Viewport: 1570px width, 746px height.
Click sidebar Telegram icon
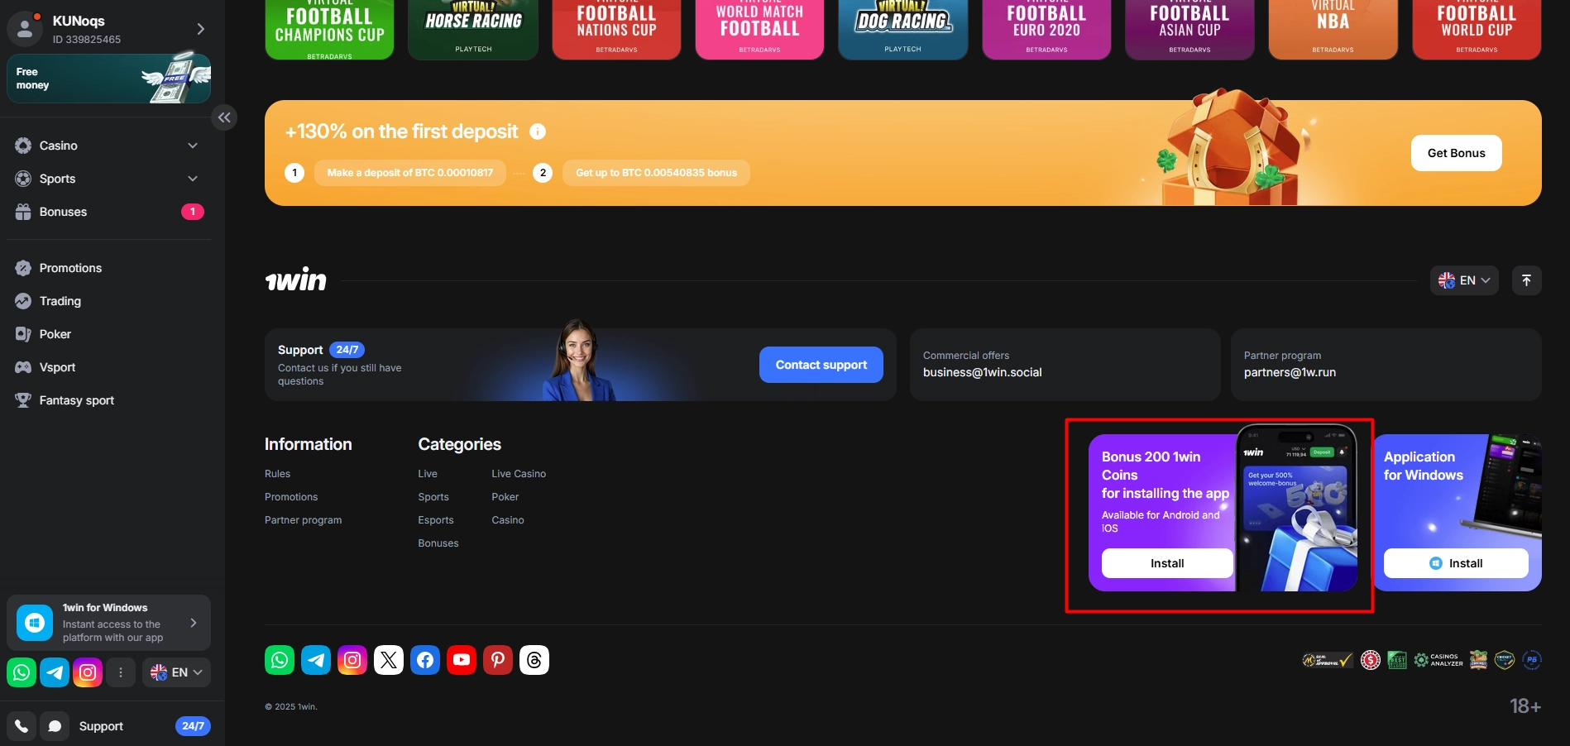[x=55, y=672]
